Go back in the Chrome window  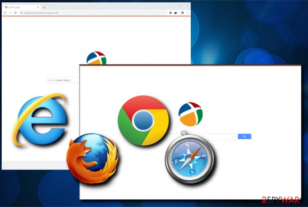pyautogui.click(x=5, y=13)
